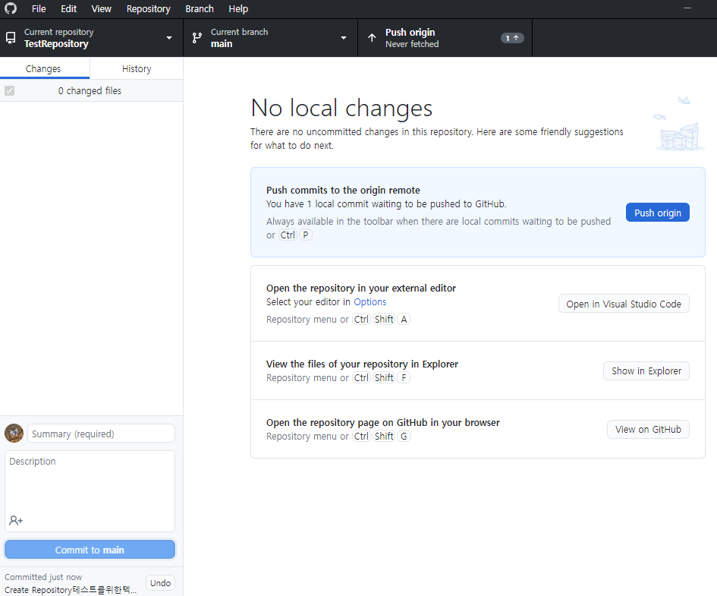
Task: Click the Commit to main button
Action: point(90,550)
